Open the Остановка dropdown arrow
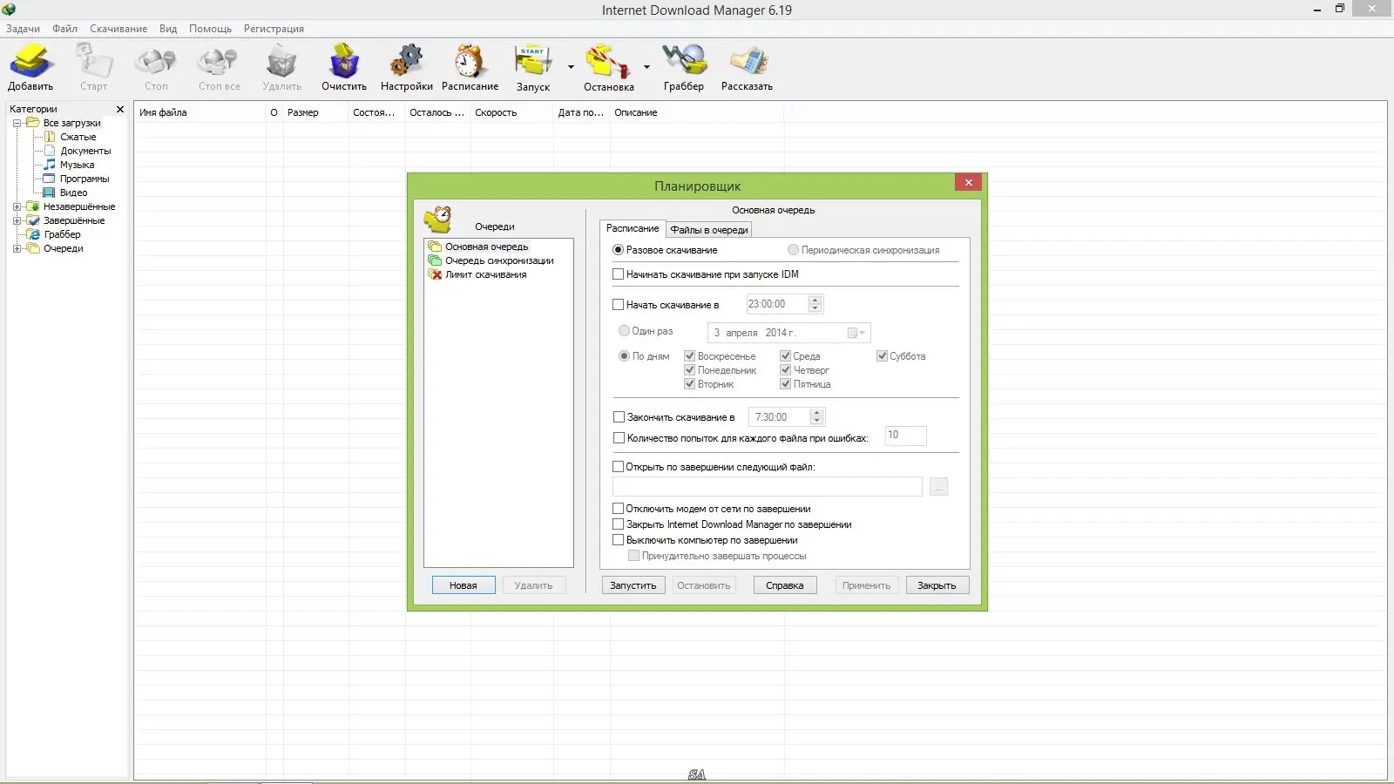The image size is (1394, 784). click(646, 66)
